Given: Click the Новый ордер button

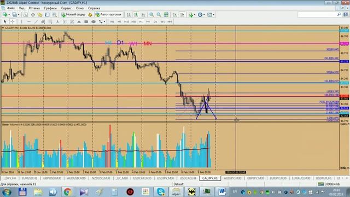Looking at the screenshot, I should coord(73,15).
